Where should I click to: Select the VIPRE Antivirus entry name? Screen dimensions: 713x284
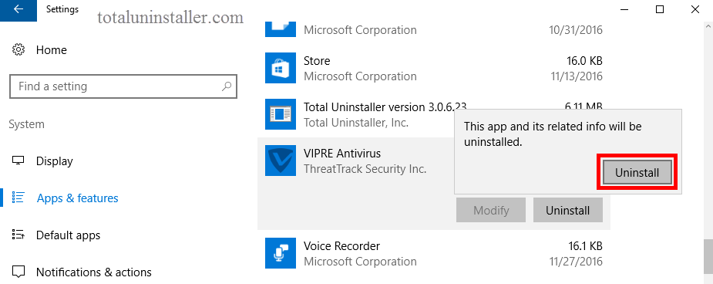tap(342, 153)
